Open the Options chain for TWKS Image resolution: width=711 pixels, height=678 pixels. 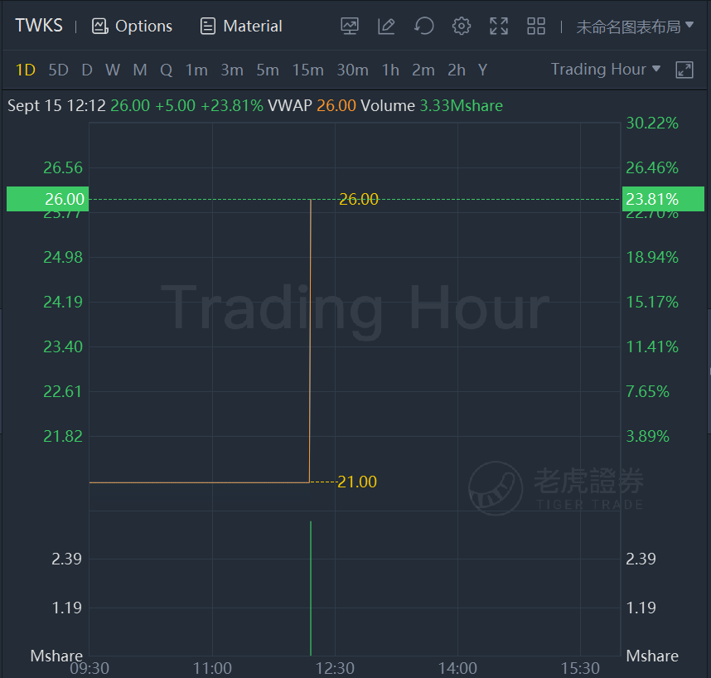pyautogui.click(x=132, y=26)
